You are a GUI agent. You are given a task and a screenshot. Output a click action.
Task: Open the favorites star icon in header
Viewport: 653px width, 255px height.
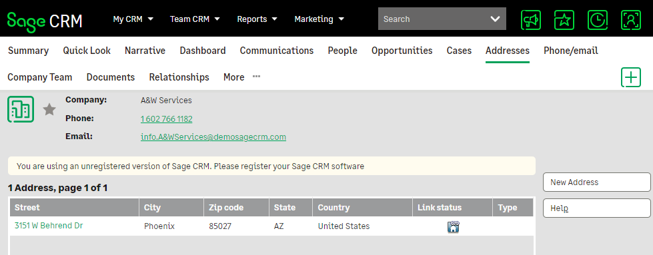tap(564, 19)
